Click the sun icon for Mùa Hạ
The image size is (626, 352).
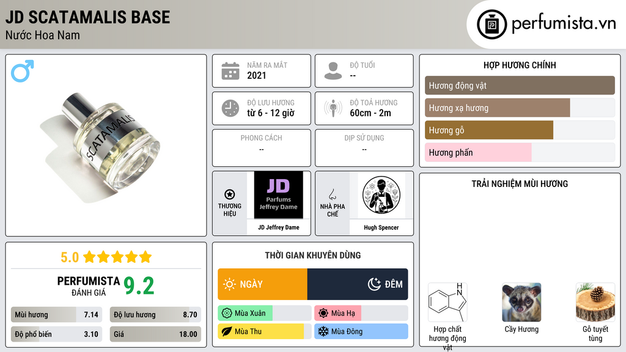coord(323,313)
